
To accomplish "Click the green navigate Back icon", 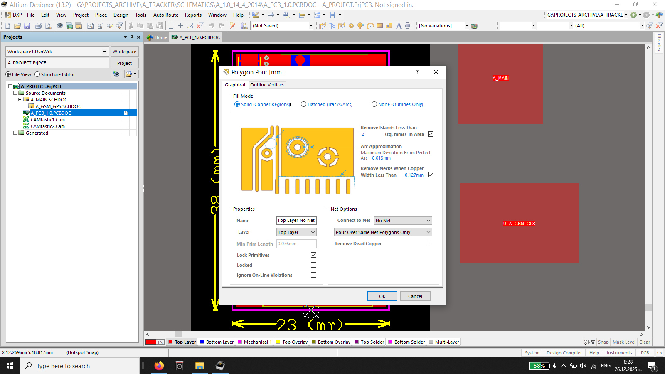I will click(633, 15).
